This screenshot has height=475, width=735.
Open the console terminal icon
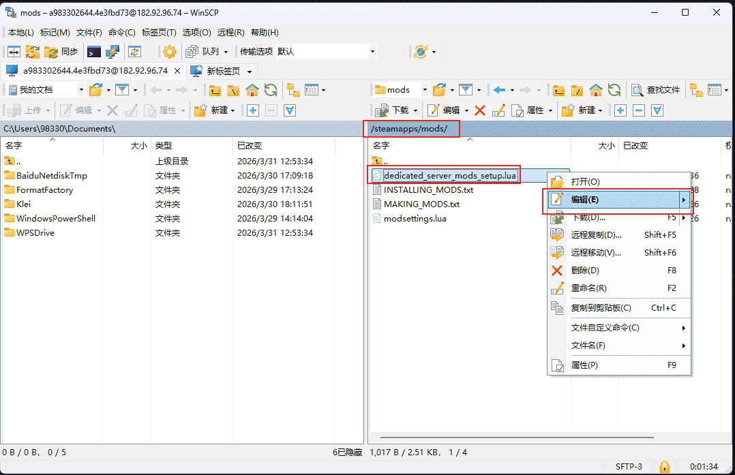pos(94,52)
